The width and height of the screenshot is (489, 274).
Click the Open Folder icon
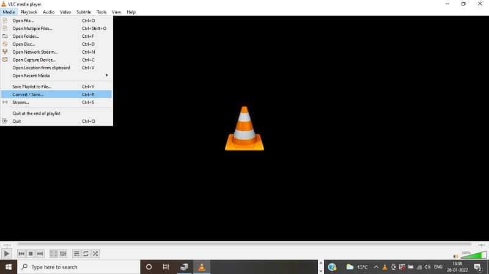coord(5,36)
